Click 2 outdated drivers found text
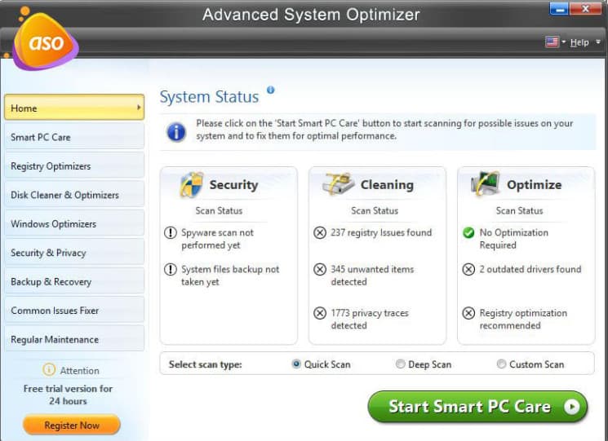The width and height of the screenshot is (608, 441). tap(530, 269)
